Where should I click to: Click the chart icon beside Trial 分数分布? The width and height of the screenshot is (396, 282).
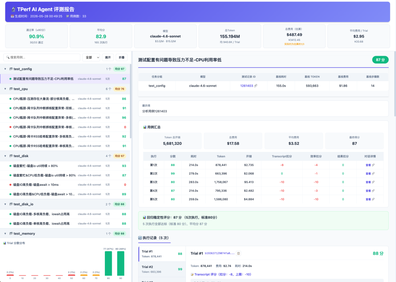[x=4, y=243]
